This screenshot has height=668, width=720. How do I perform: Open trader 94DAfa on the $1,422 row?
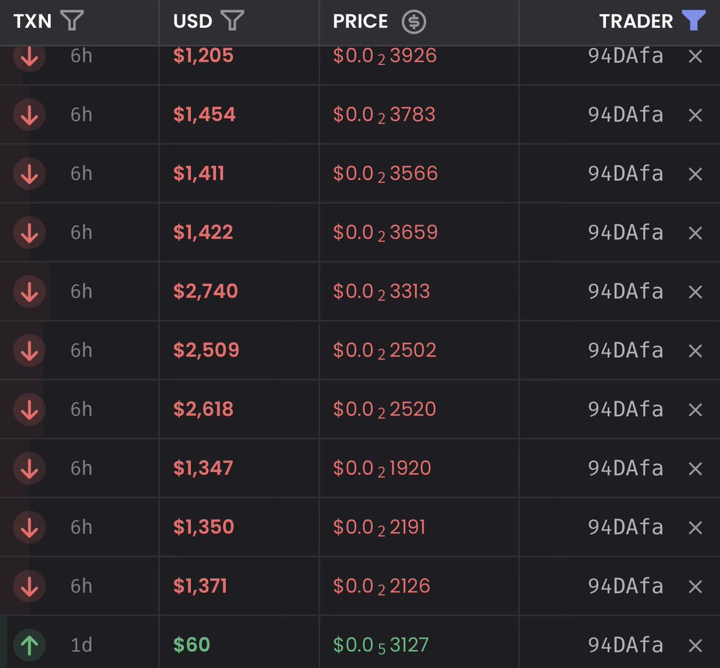pyautogui.click(x=625, y=232)
